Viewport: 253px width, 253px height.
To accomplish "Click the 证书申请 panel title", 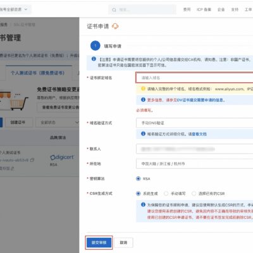I will [x=98, y=27].
